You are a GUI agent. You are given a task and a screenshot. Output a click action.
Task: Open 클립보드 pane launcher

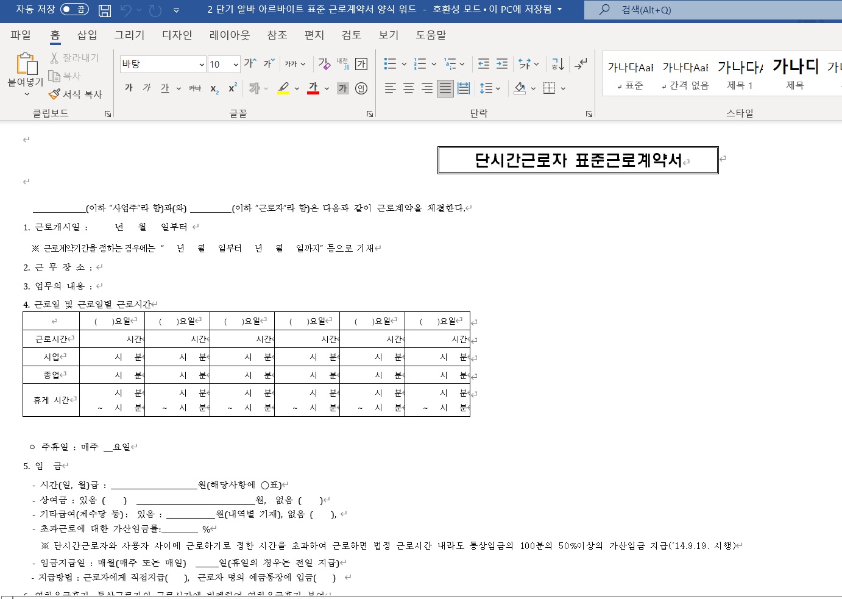click(108, 114)
